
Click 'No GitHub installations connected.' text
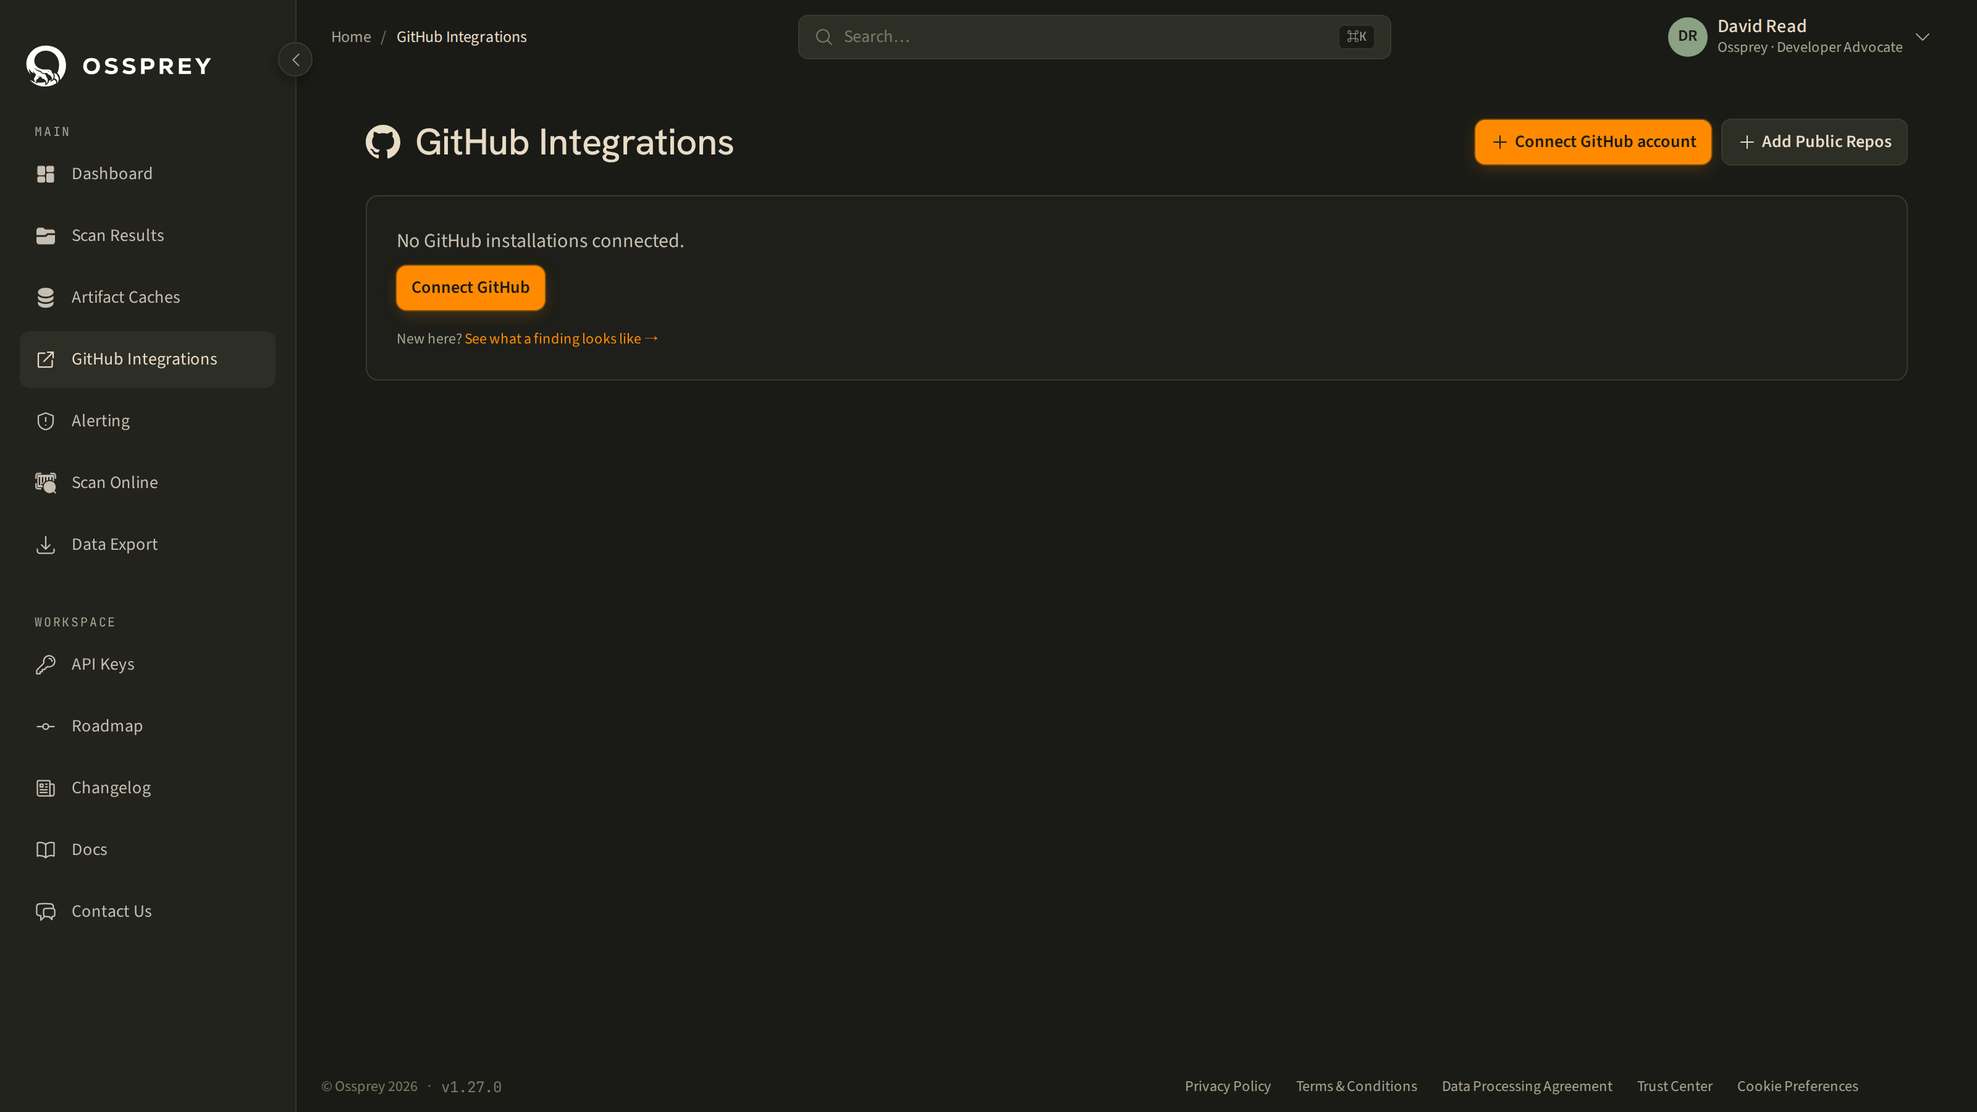coord(539,241)
